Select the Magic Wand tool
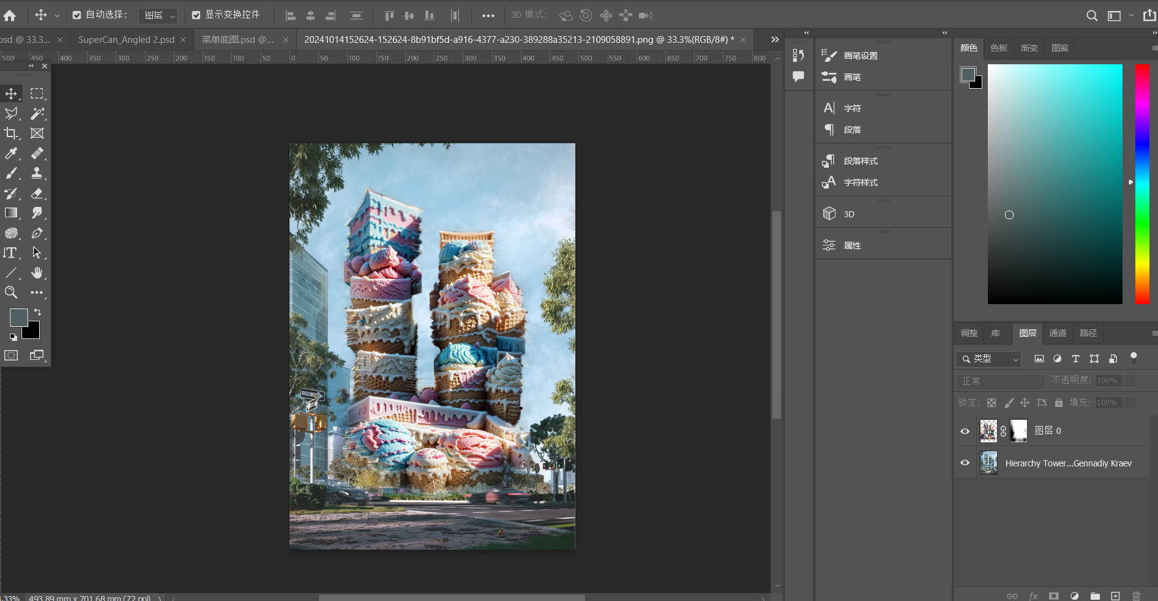Image resolution: width=1158 pixels, height=601 pixels. click(37, 113)
